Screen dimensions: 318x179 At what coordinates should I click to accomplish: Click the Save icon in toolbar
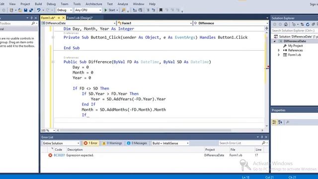click(x=25, y=10)
